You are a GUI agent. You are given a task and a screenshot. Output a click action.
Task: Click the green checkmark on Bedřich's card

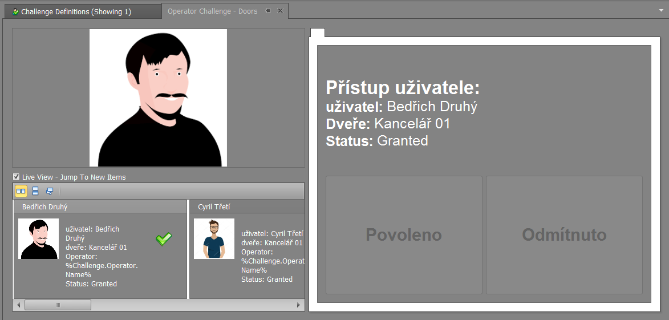164,240
